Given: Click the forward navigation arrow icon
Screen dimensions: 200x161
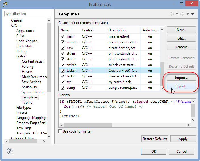Looking at the screenshot, I should pyautogui.click(x=182, y=14).
